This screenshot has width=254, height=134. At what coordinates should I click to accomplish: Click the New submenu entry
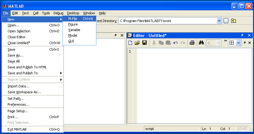pos(33,19)
